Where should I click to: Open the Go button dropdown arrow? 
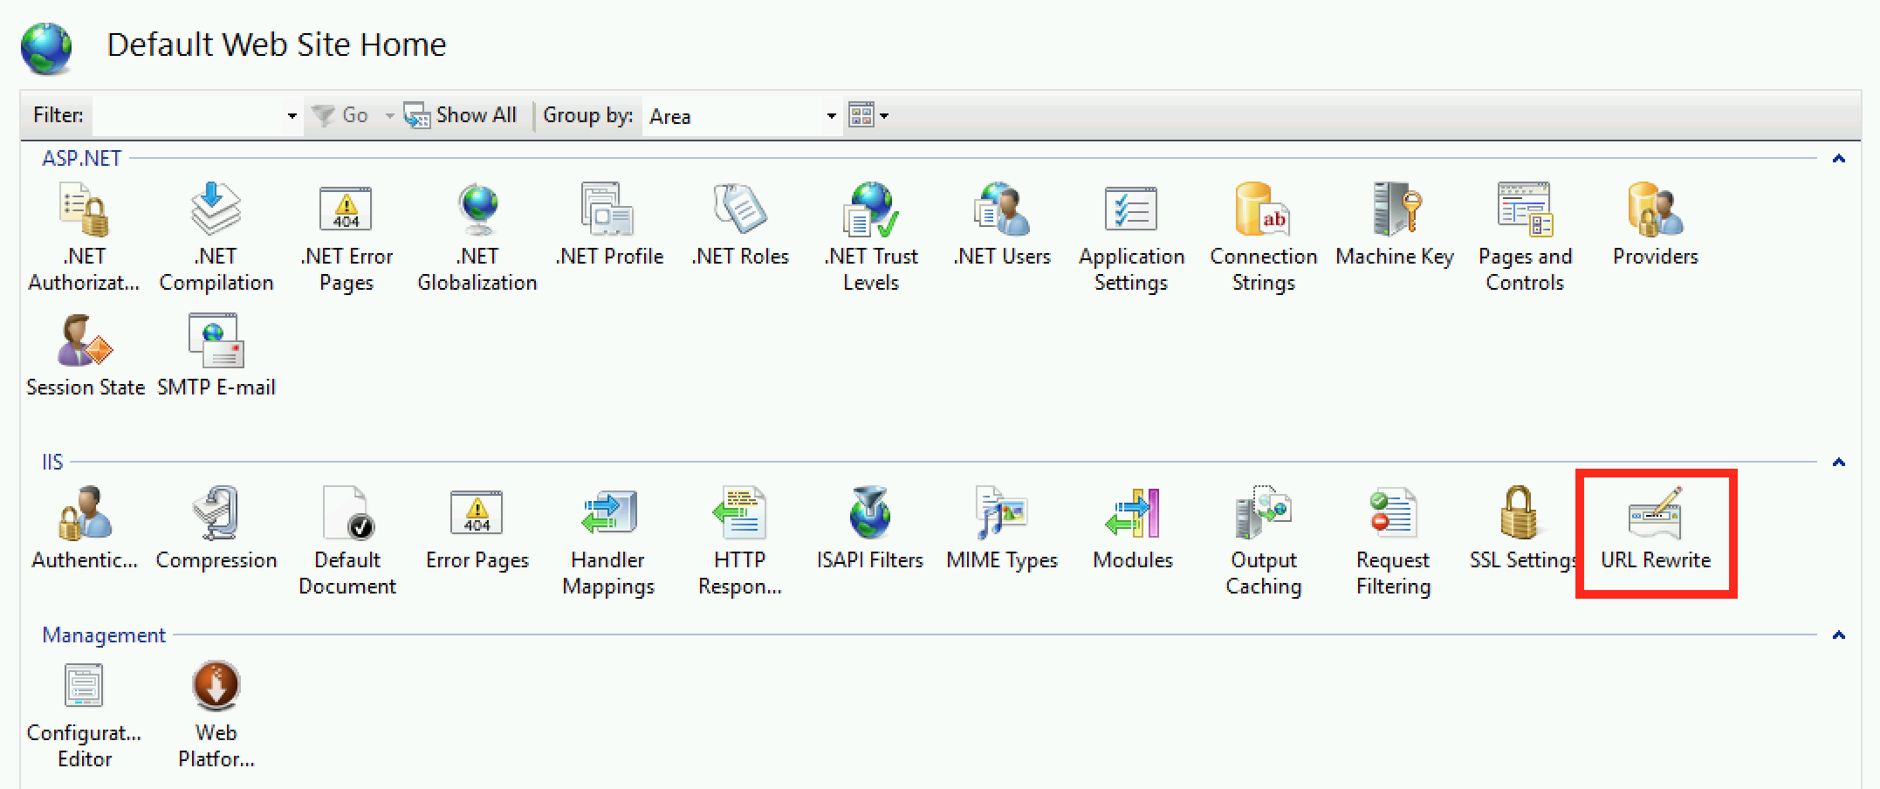(389, 115)
